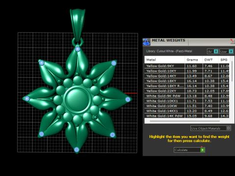Open the Use Object Materials dropdown
Viewport: 235px width, 176px height.
point(211,128)
